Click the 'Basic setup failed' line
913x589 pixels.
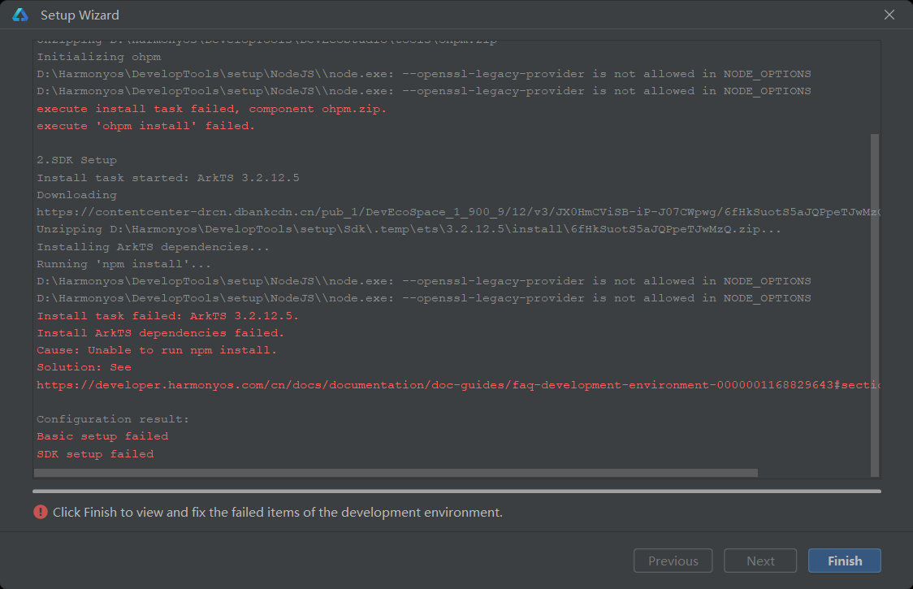pos(102,436)
